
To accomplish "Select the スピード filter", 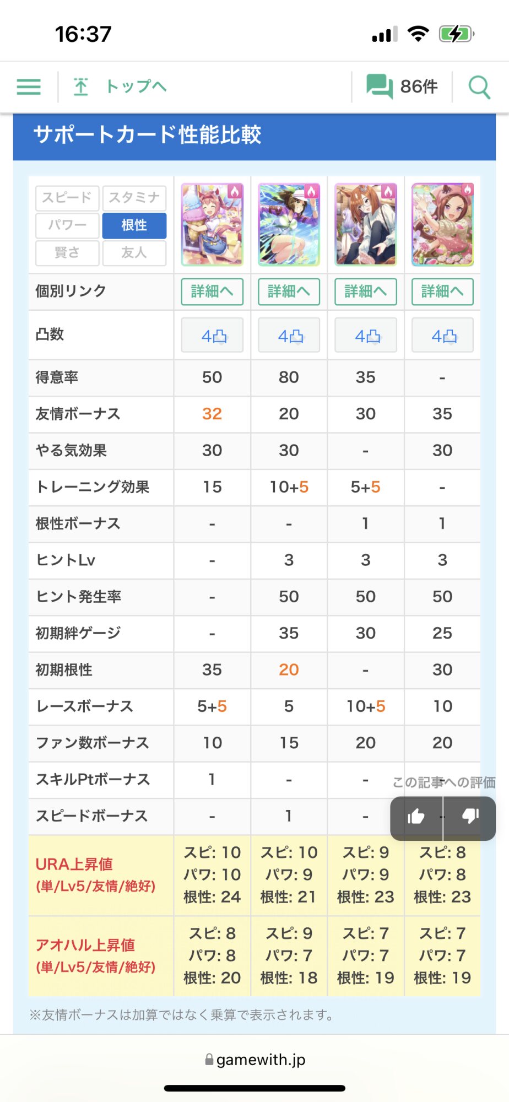I will [x=67, y=198].
